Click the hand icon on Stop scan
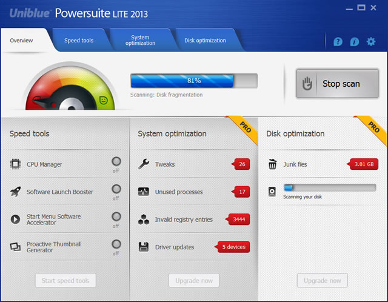 click(307, 84)
